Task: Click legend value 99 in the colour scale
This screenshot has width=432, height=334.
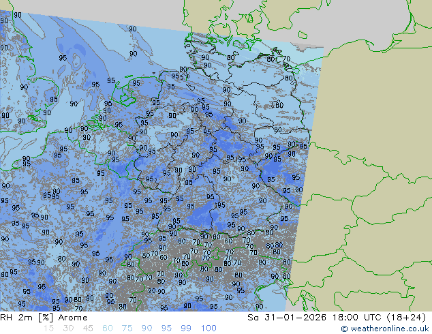Action: tap(186, 329)
